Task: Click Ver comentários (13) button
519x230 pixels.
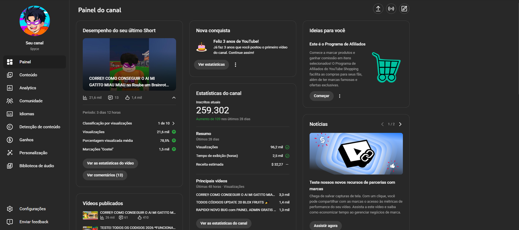Action: click(x=105, y=175)
